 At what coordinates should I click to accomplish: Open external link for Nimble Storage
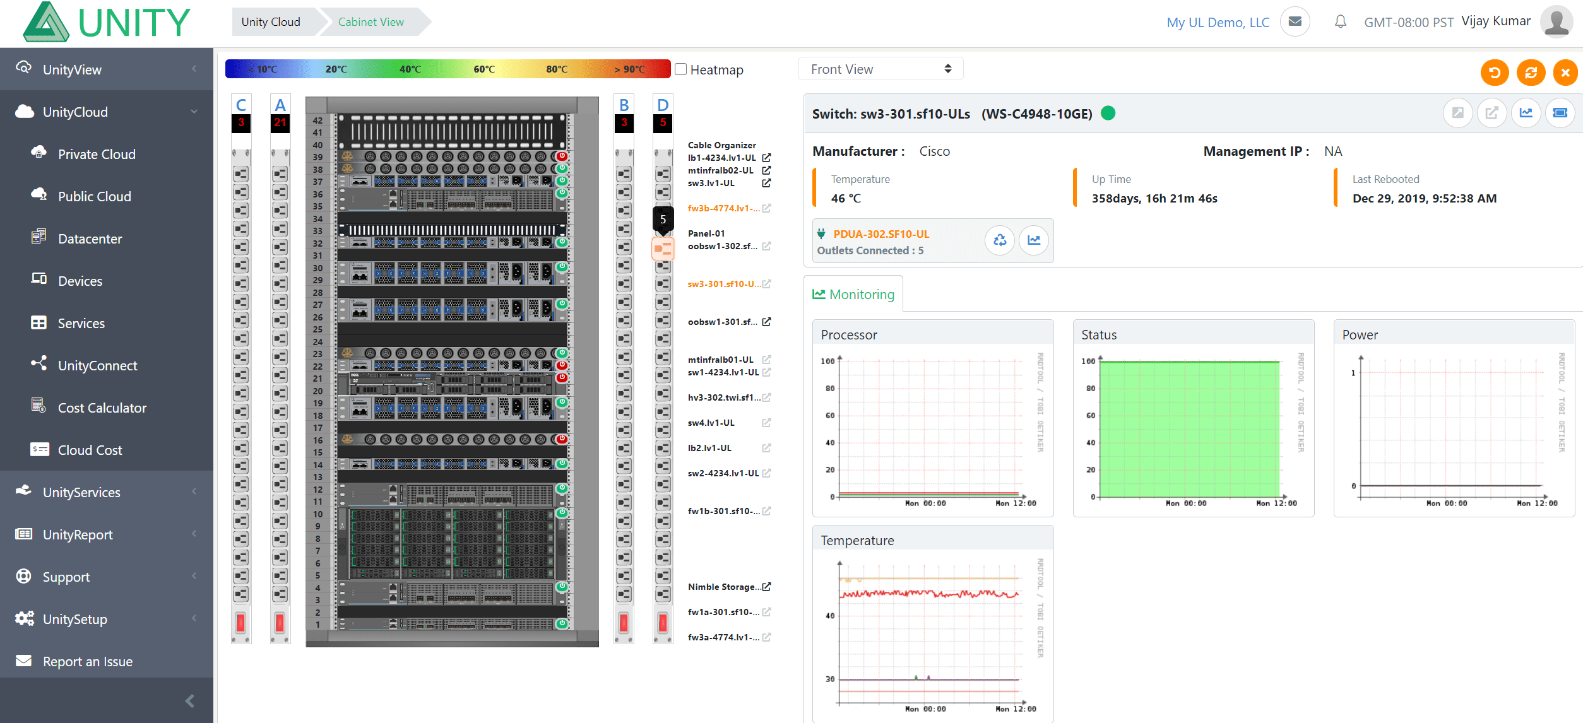(x=766, y=587)
